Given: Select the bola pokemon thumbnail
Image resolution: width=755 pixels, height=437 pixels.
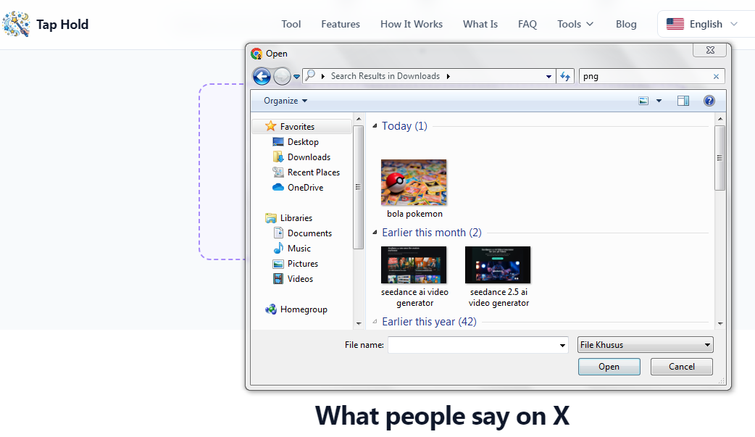Looking at the screenshot, I should 414,183.
